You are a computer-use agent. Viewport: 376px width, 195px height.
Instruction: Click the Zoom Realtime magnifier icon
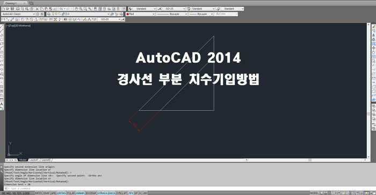pos(81,9)
